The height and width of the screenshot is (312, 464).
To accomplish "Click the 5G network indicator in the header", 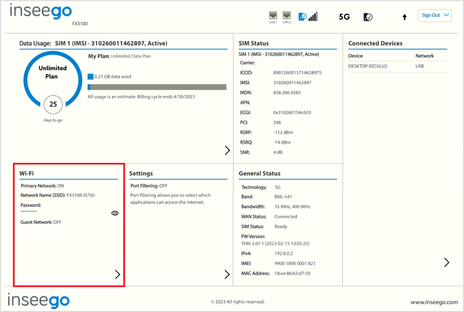I will point(344,17).
